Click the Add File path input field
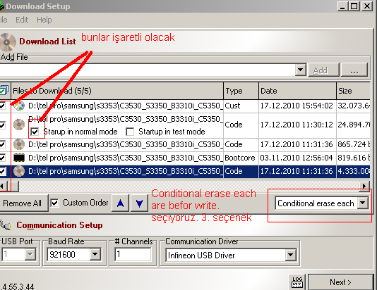The image size is (377, 290). point(148,70)
